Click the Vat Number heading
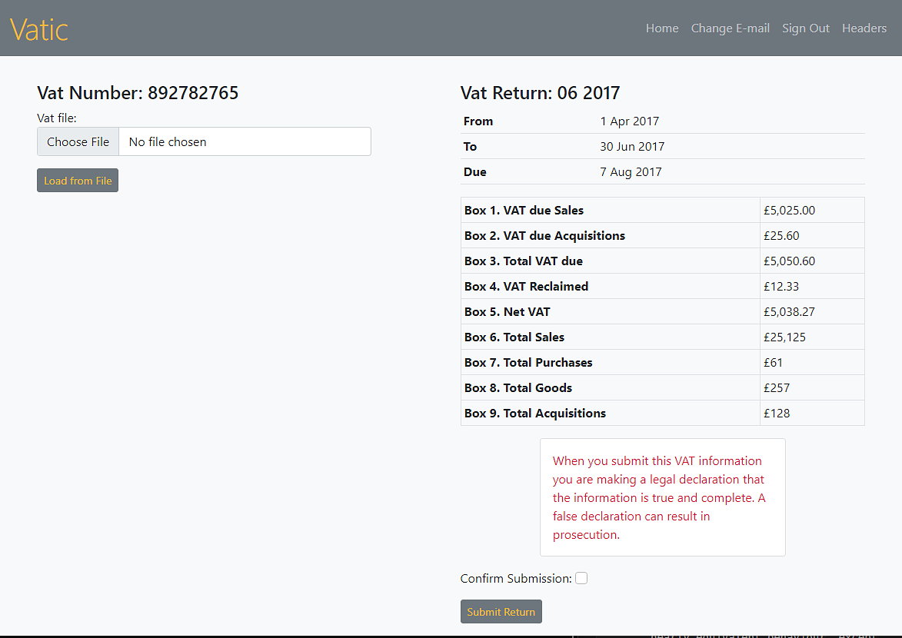The image size is (902, 638). pos(138,93)
